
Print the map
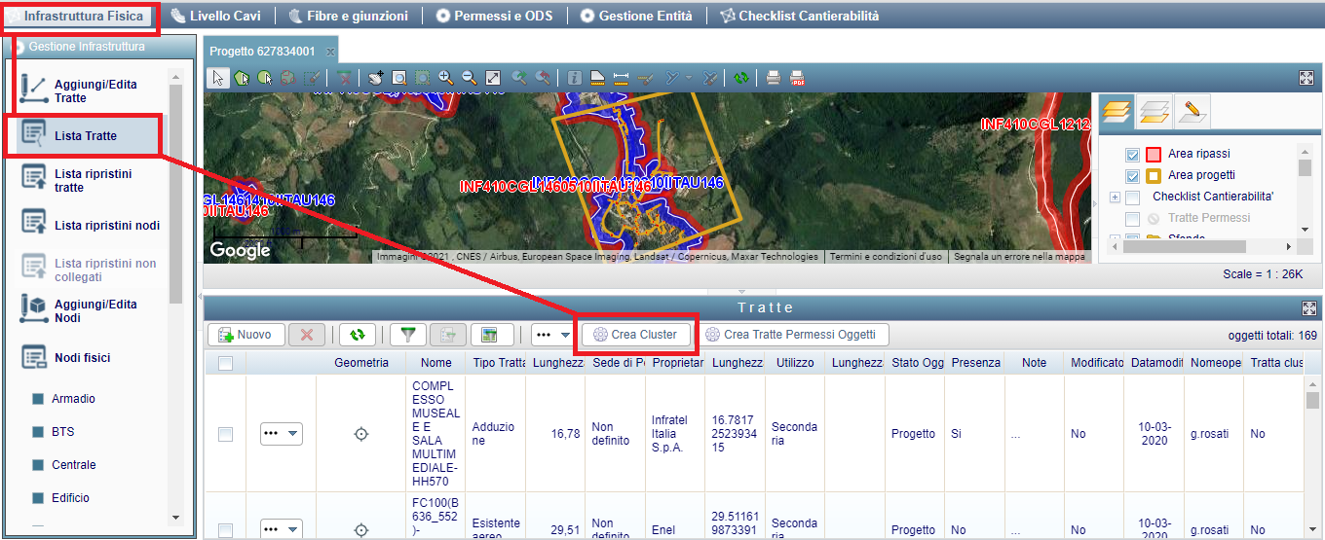[x=774, y=78]
